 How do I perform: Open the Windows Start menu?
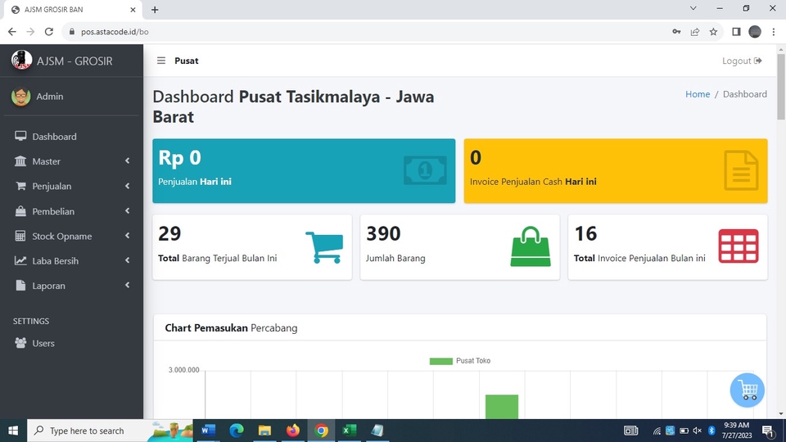13,431
